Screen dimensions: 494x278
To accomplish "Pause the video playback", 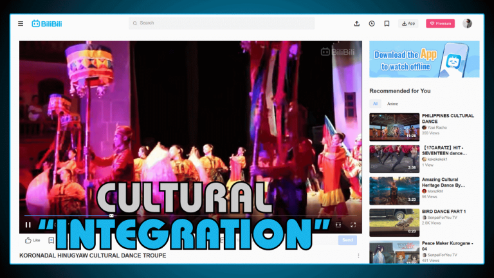I will (x=28, y=225).
